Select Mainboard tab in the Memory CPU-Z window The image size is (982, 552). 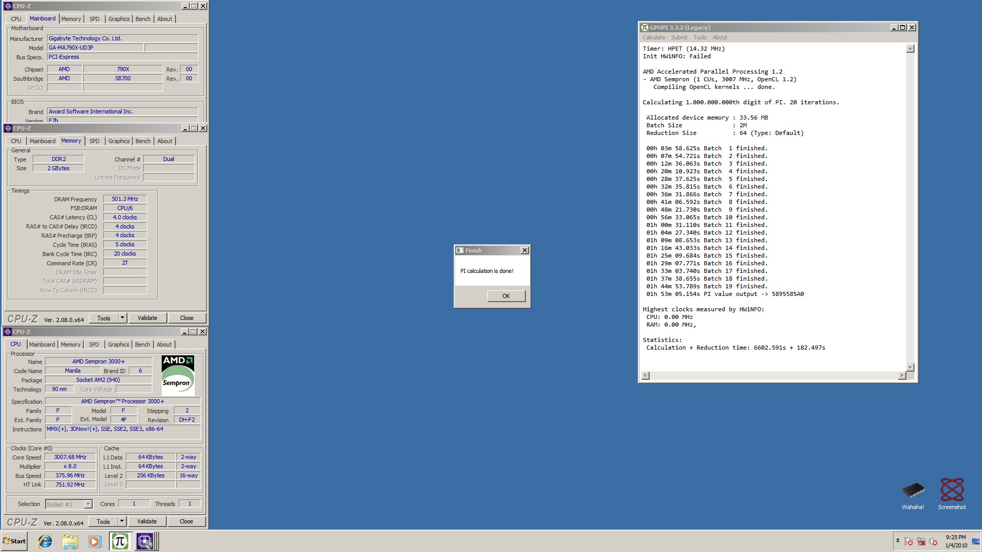[x=42, y=141]
